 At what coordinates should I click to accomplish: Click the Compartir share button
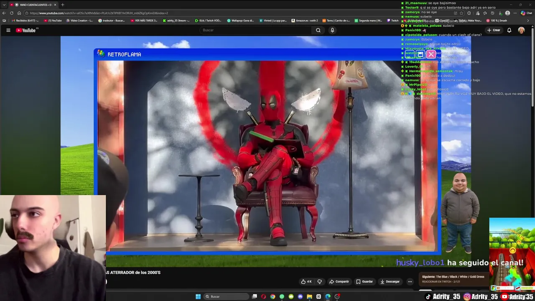click(x=339, y=281)
